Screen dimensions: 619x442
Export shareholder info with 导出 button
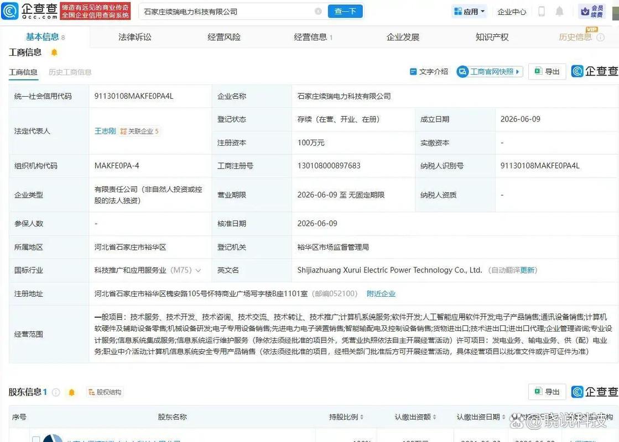547,392
